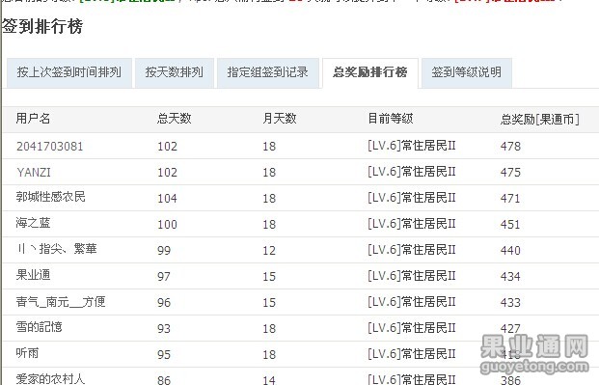Select reward value 434
599x385 pixels.
point(510,276)
